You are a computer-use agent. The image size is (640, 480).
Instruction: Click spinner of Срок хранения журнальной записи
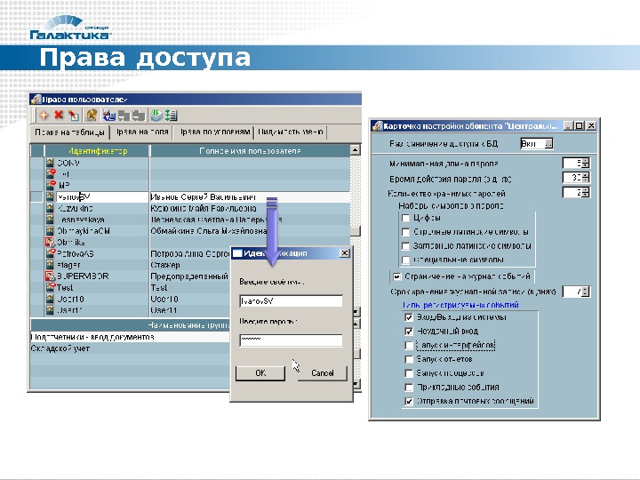click(586, 292)
